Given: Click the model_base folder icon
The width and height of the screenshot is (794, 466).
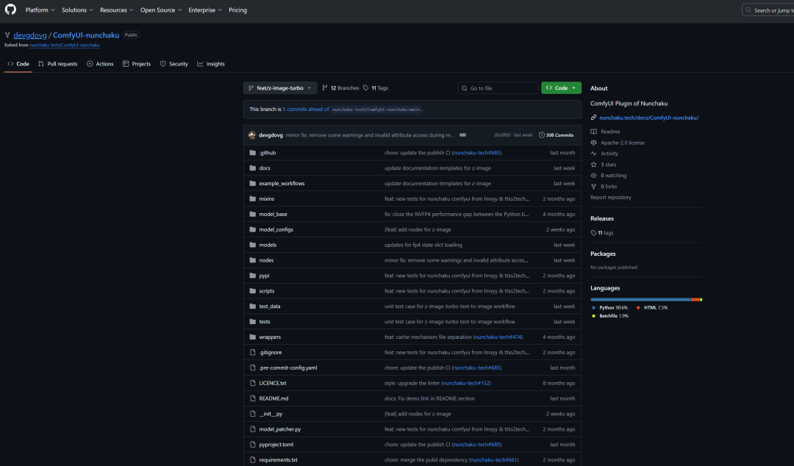Looking at the screenshot, I should (253, 214).
